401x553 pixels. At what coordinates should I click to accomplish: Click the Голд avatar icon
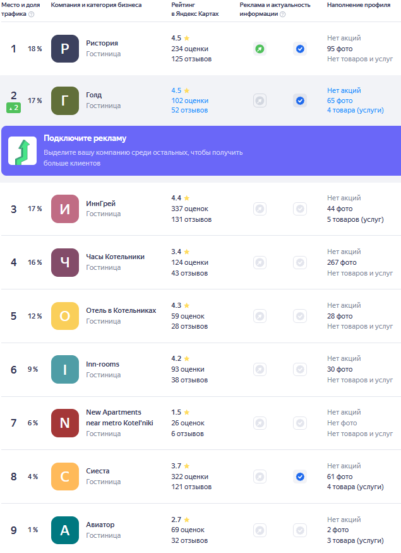(x=65, y=101)
